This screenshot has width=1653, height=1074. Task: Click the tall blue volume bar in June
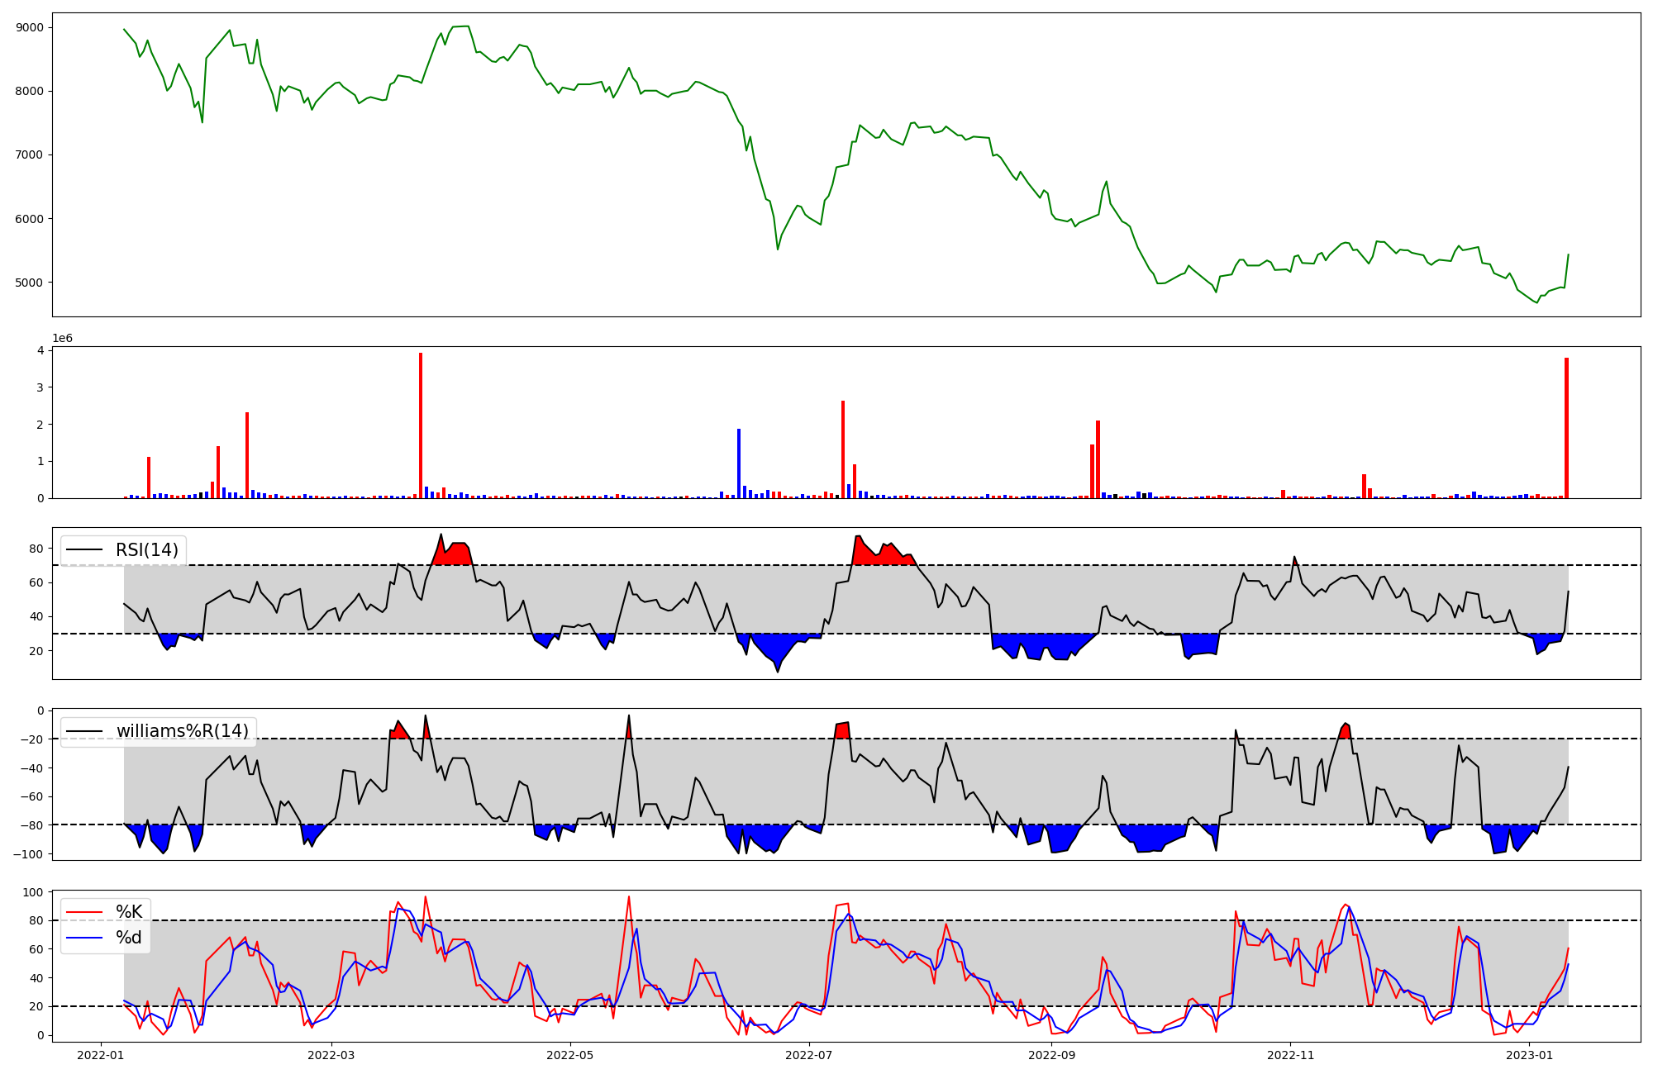pyautogui.click(x=739, y=463)
